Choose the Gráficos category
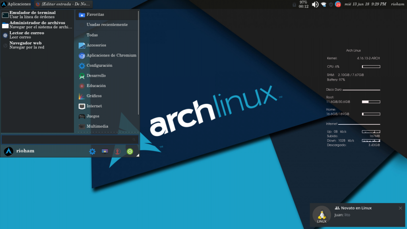This screenshot has height=229, width=407. pos(107,96)
